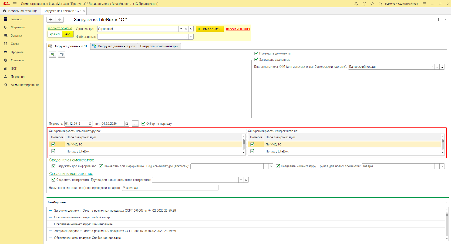
Task: Clear the Файл данных field
Action: coord(191,37)
